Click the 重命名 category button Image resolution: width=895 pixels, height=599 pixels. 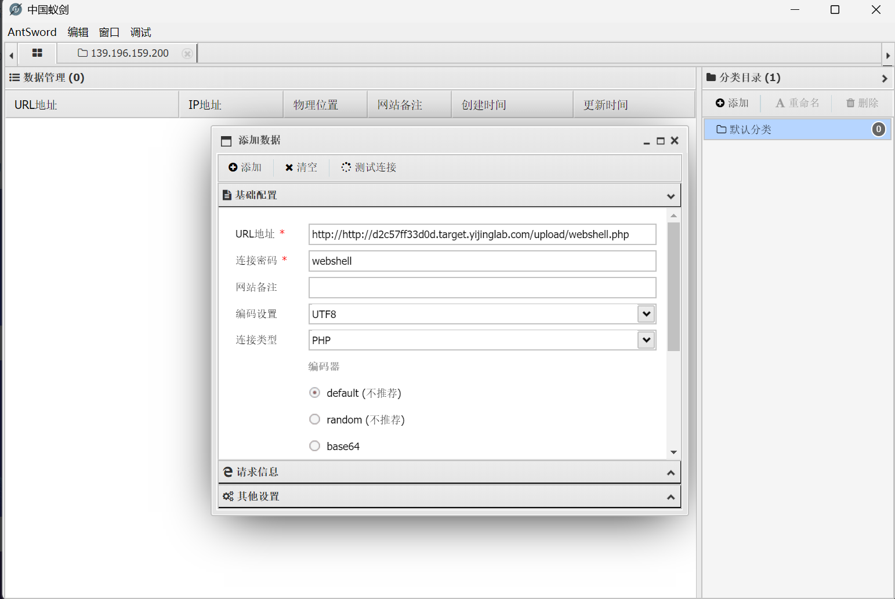[x=798, y=103]
